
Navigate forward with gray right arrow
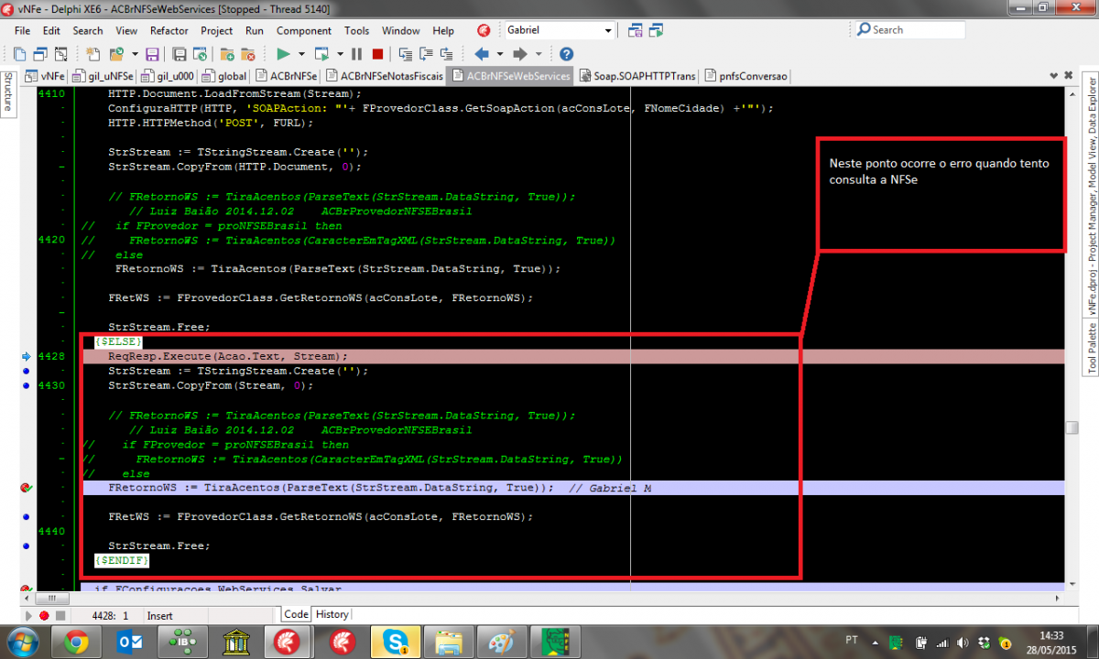[521, 54]
